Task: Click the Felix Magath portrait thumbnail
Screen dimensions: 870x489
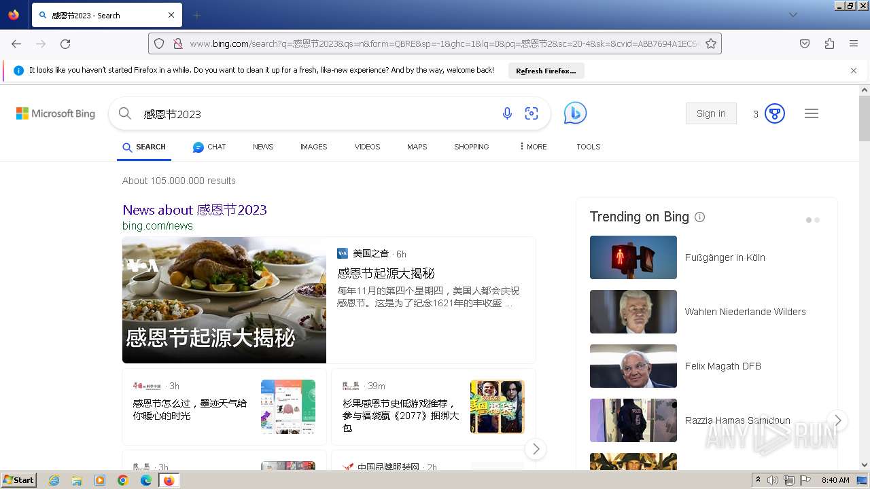Action: pyautogui.click(x=633, y=366)
